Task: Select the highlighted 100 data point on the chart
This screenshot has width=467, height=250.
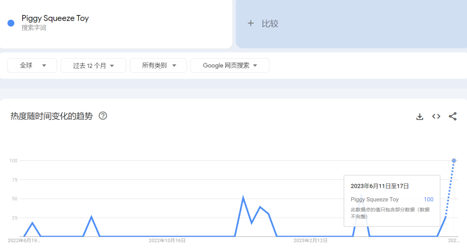Action: pos(454,160)
